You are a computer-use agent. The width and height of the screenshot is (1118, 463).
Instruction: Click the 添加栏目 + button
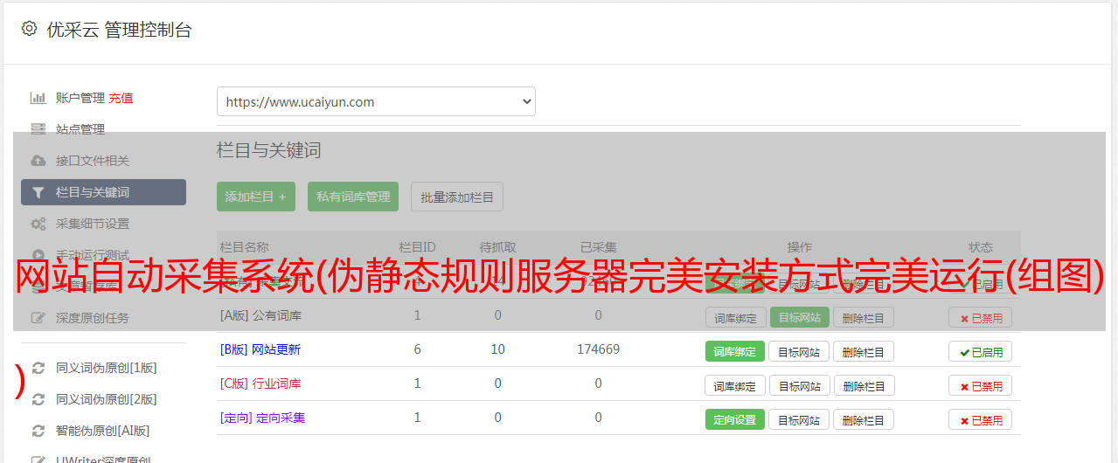[255, 197]
